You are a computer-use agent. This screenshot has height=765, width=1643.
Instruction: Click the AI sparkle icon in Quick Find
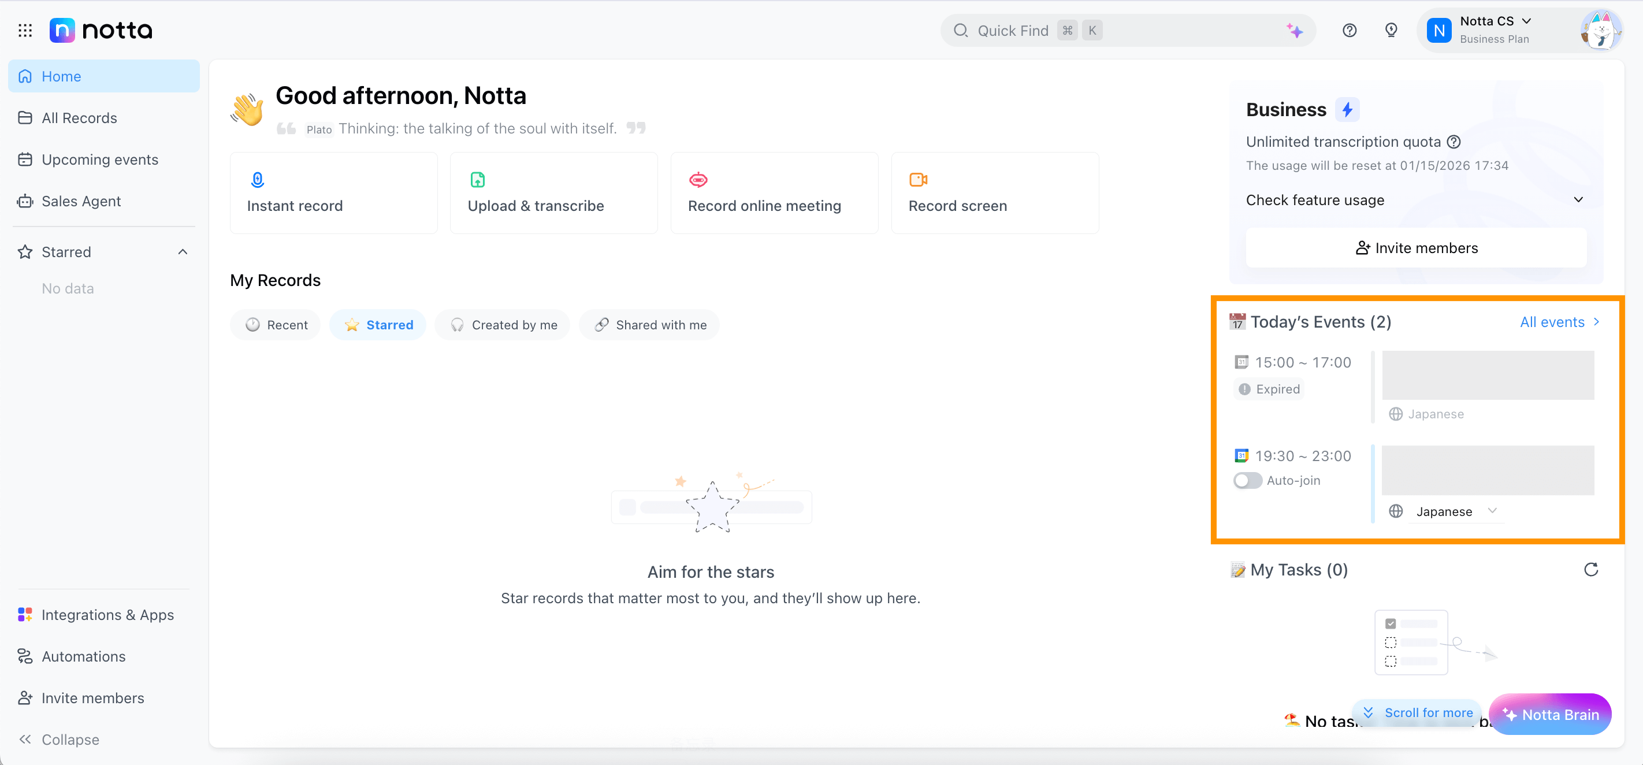(1294, 30)
